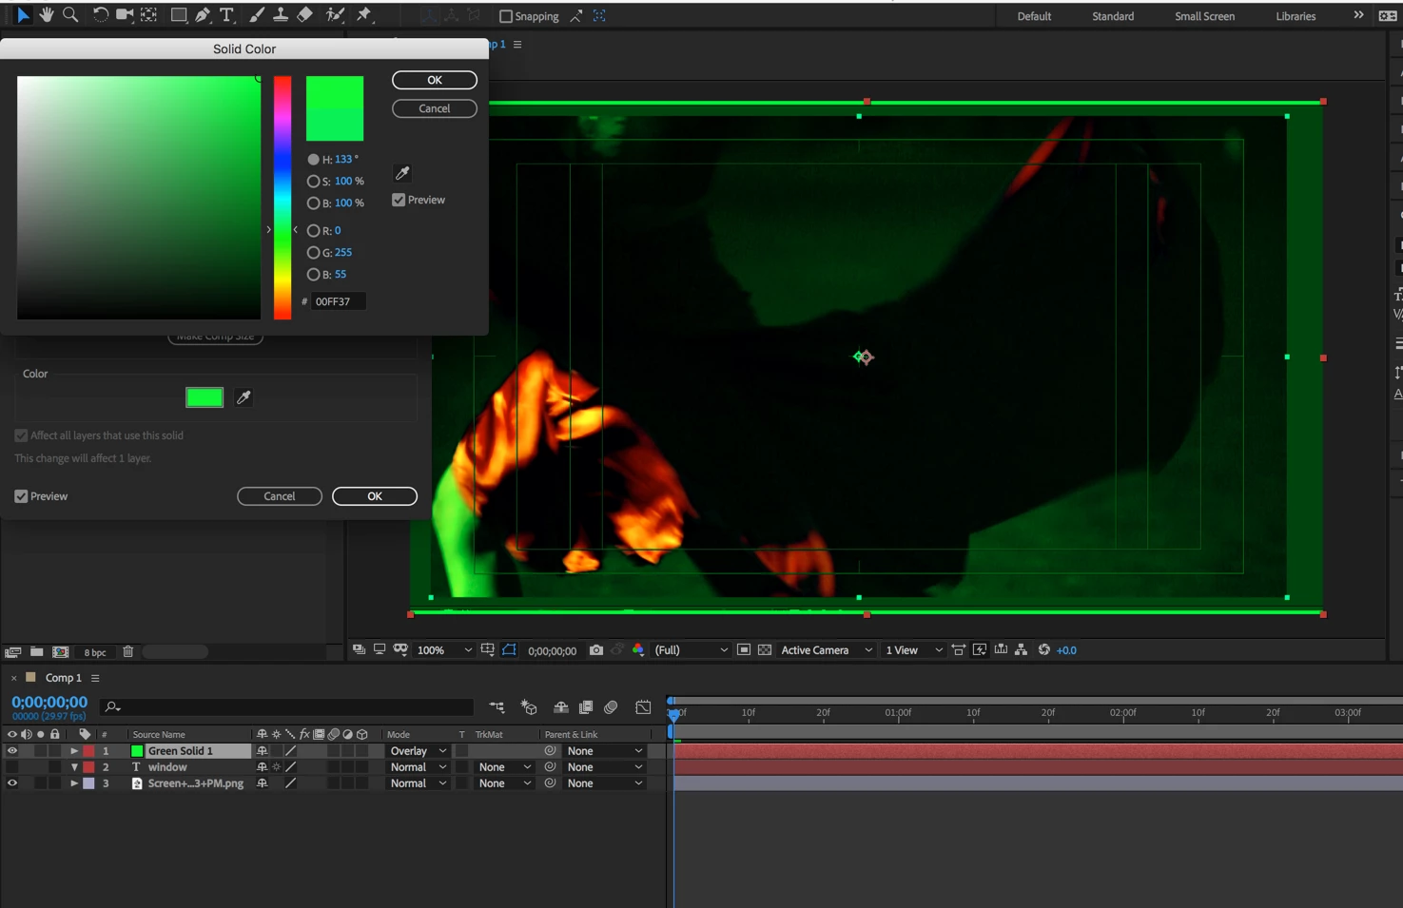Select the Pen tool
Image resolution: width=1403 pixels, height=908 pixels.
(x=203, y=15)
